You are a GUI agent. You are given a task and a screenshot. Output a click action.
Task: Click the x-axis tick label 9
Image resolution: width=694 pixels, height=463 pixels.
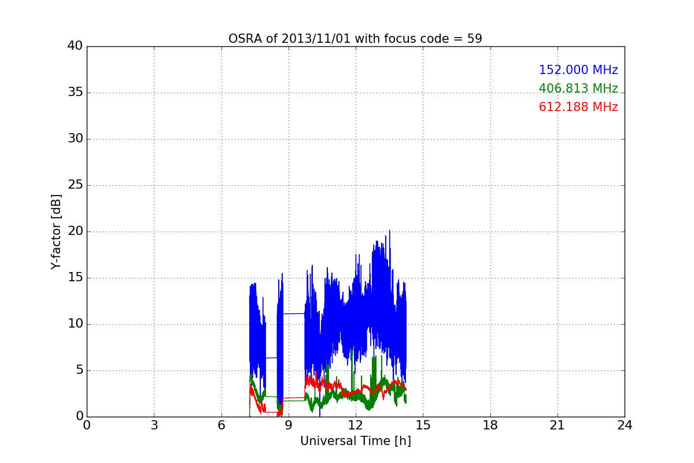(289, 425)
